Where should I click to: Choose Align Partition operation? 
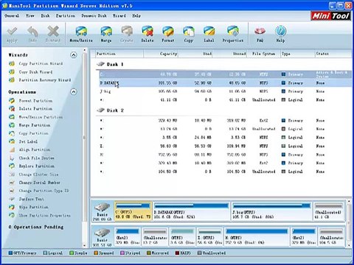click(29, 149)
